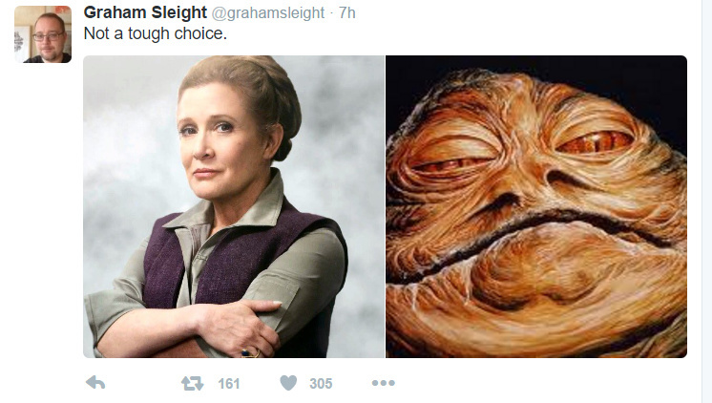Visit the Graham Sleight display name link
712x403 pixels.
pos(145,12)
